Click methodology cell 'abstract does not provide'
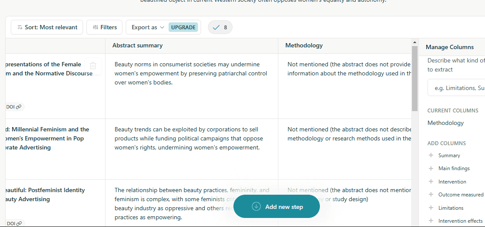The width and height of the screenshot is (485, 227). 349,69
